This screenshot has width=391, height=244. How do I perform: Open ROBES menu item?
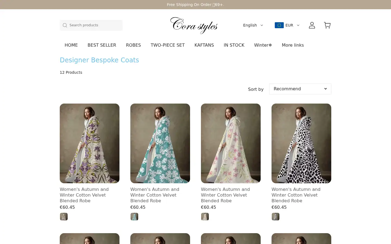(x=133, y=45)
